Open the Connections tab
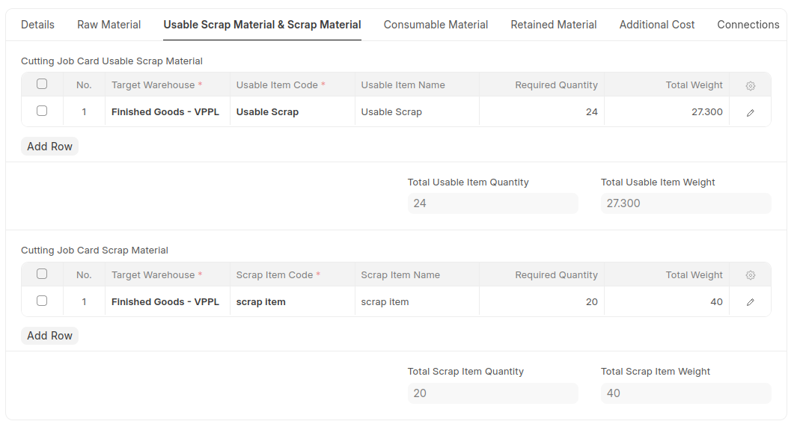Screen dimensions: 797x430 (x=748, y=25)
